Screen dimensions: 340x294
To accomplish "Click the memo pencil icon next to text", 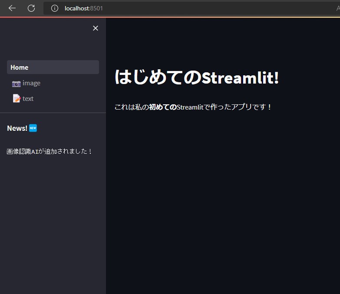I will tap(17, 98).
